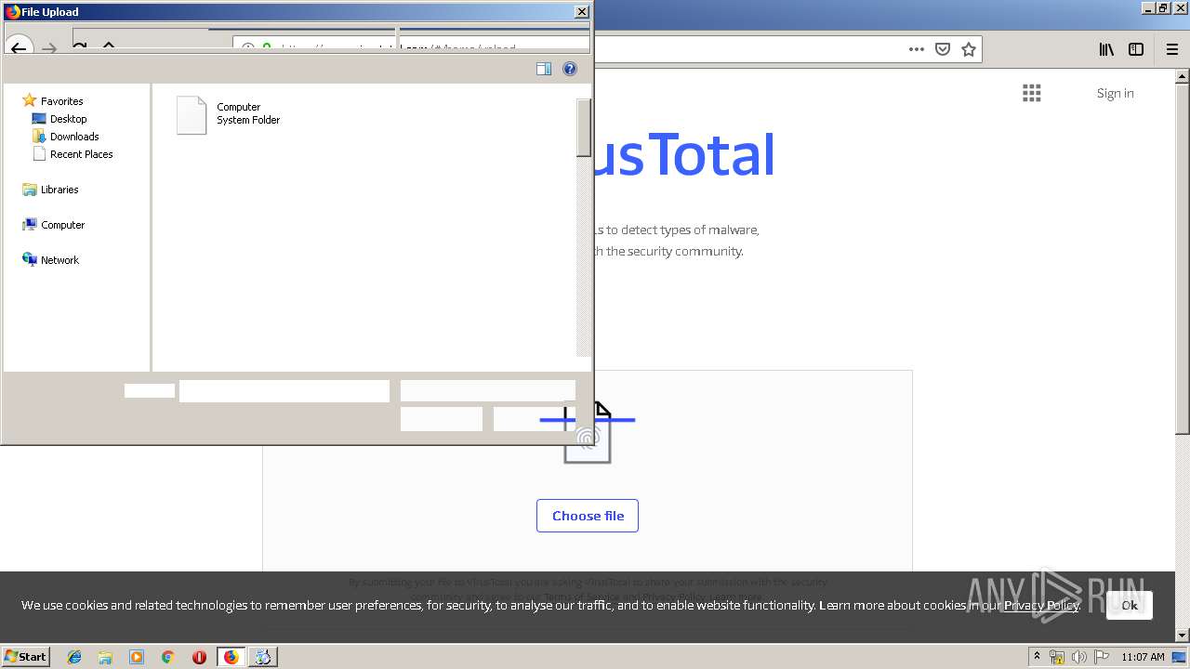Bookmark this page with the star icon
The image size is (1190, 669).
coord(969,49)
